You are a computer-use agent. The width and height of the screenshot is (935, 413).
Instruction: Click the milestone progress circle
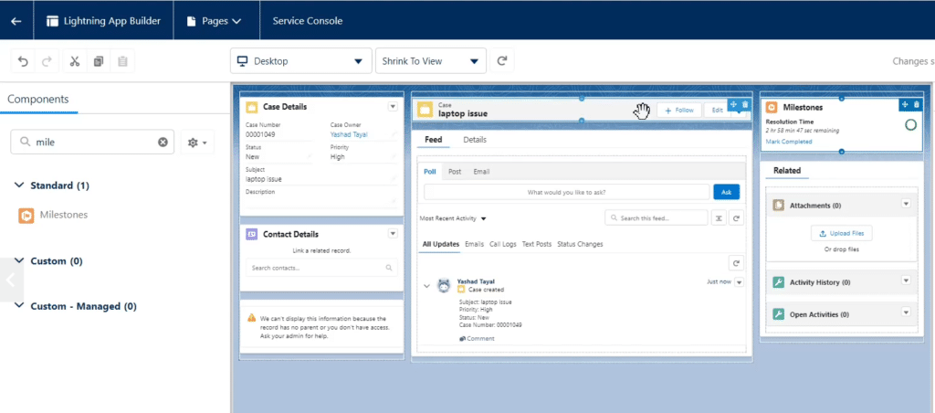pyautogui.click(x=910, y=125)
